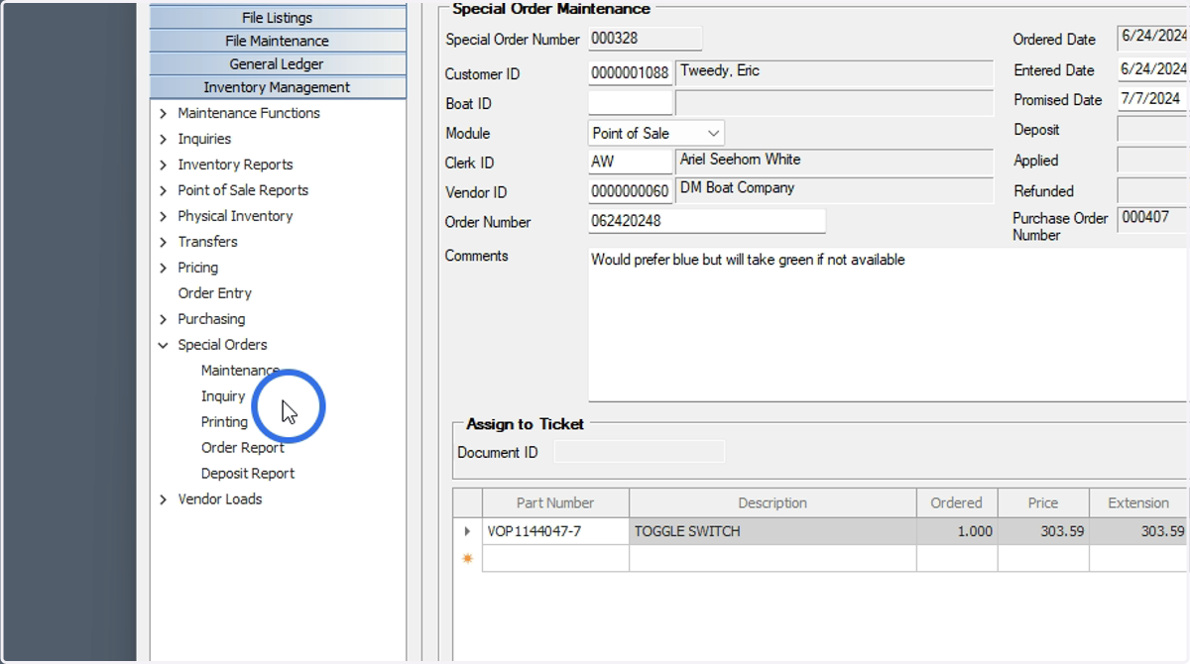Click the Price column header
Screen dimensions: 1190x664
click(x=1043, y=502)
